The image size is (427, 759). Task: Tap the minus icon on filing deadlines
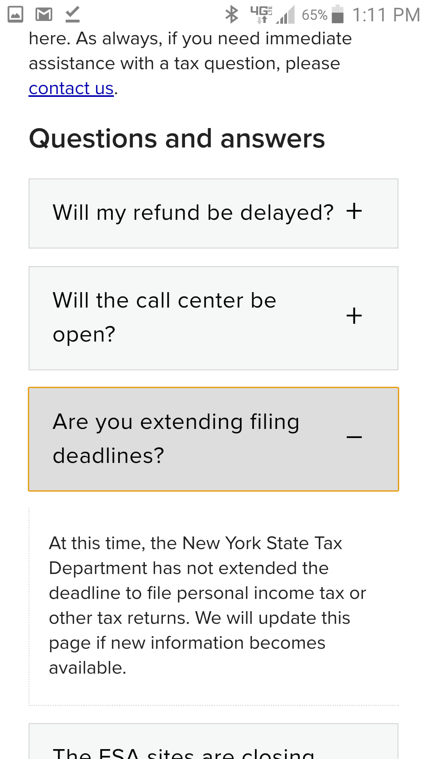[354, 437]
